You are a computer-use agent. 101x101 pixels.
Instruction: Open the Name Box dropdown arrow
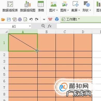click(30, 26)
